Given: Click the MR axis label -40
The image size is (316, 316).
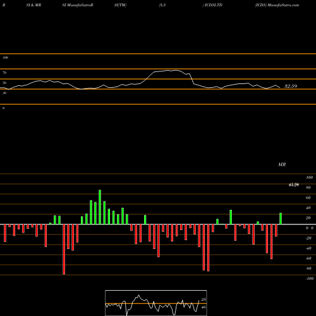Looking at the screenshot, I should pyautogui.click(x=308, y=248).
